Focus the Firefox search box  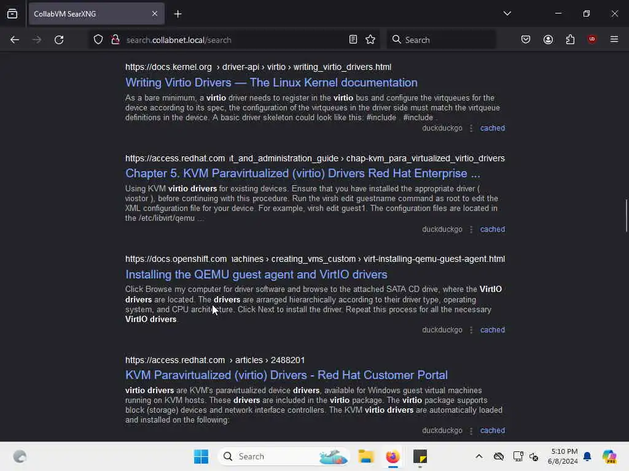pyautogui.click(x=441, y=40)
